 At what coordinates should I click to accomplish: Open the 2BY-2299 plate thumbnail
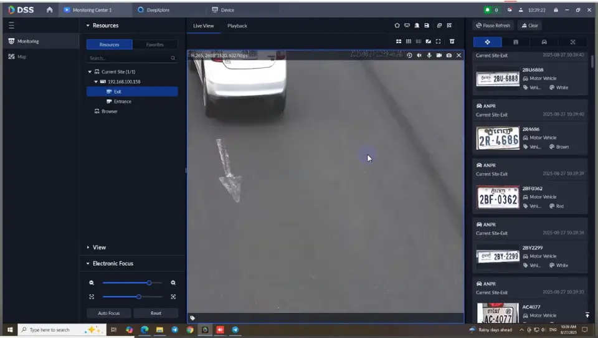click(x=498, y=256)
